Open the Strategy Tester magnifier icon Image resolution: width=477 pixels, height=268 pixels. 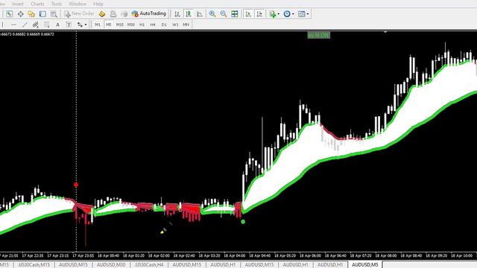[x=54, y=13]
